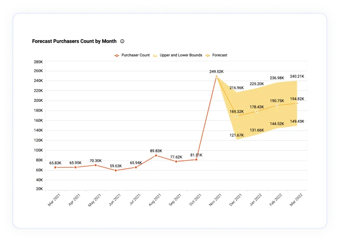Click the 236.98K upper bound label

coord(277,78)
